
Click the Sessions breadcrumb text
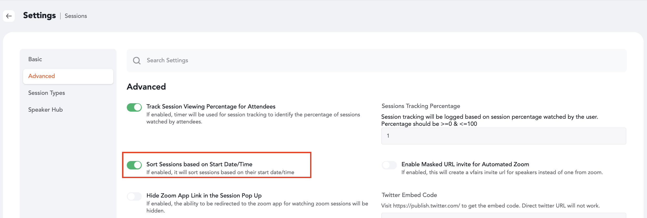[76, 16]
